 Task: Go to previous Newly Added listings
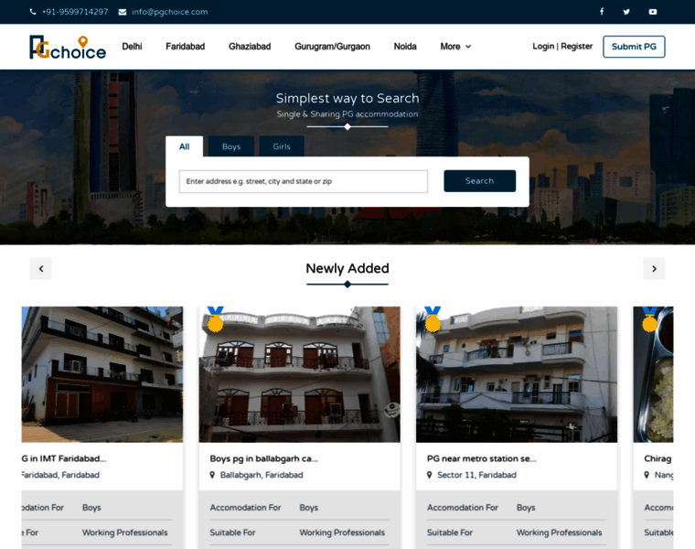tap(41, 268)
